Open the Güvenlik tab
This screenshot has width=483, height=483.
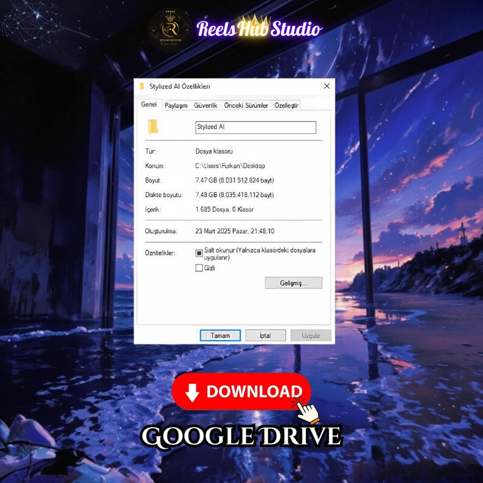pos(206,105)
